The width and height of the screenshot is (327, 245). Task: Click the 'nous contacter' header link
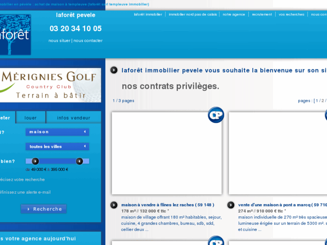[88, 40]
